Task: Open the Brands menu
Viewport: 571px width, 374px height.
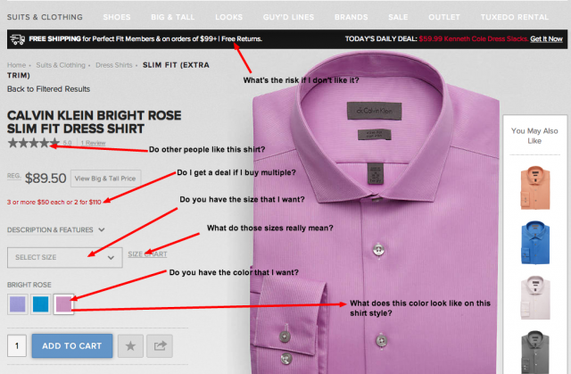Action: click(x=351, y=17)
